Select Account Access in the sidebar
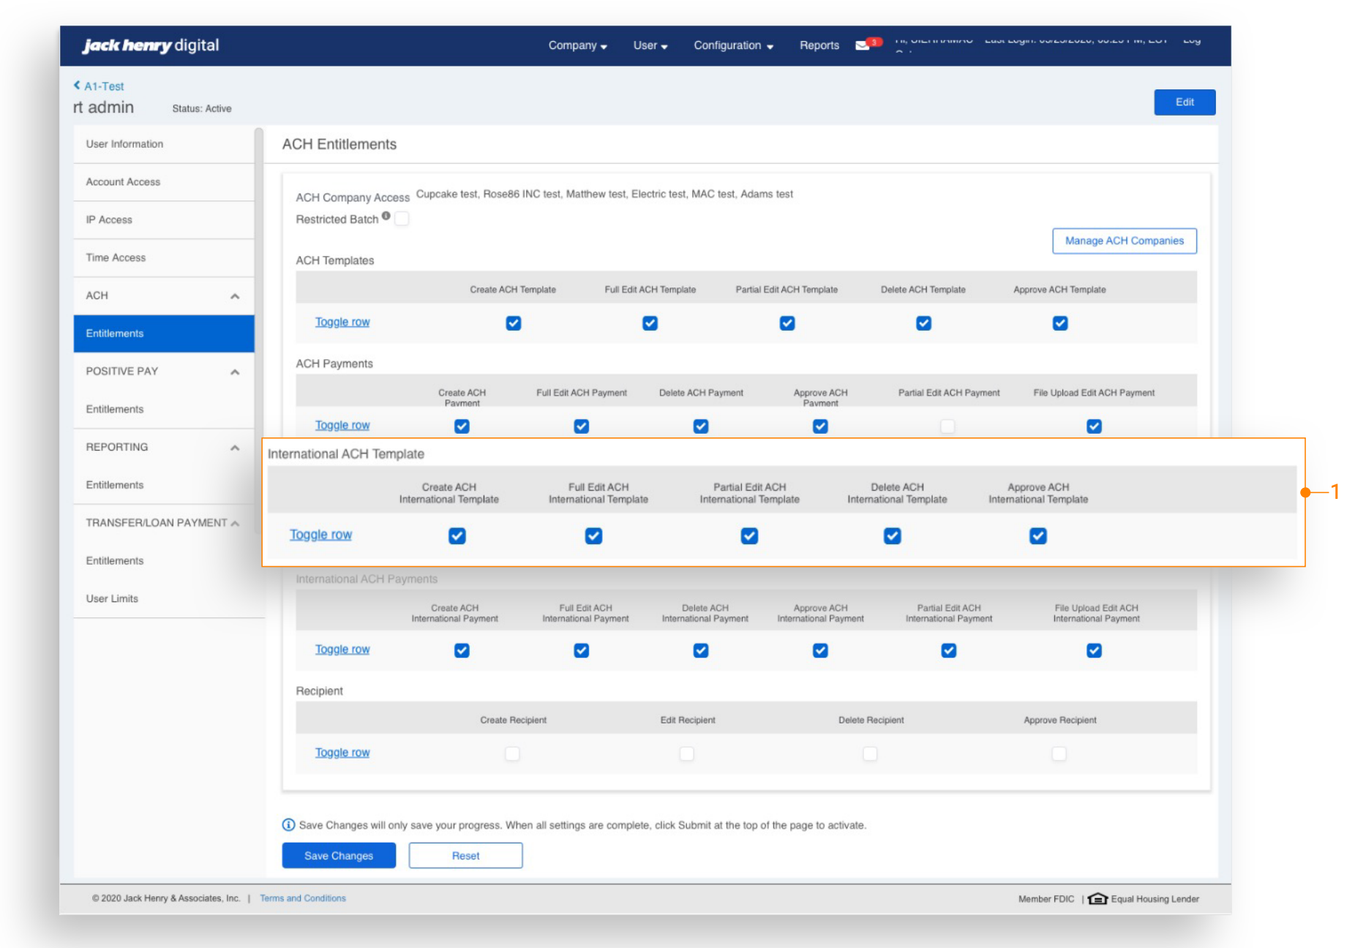This screenshot has height=948, width=1355. coord(123,182)
